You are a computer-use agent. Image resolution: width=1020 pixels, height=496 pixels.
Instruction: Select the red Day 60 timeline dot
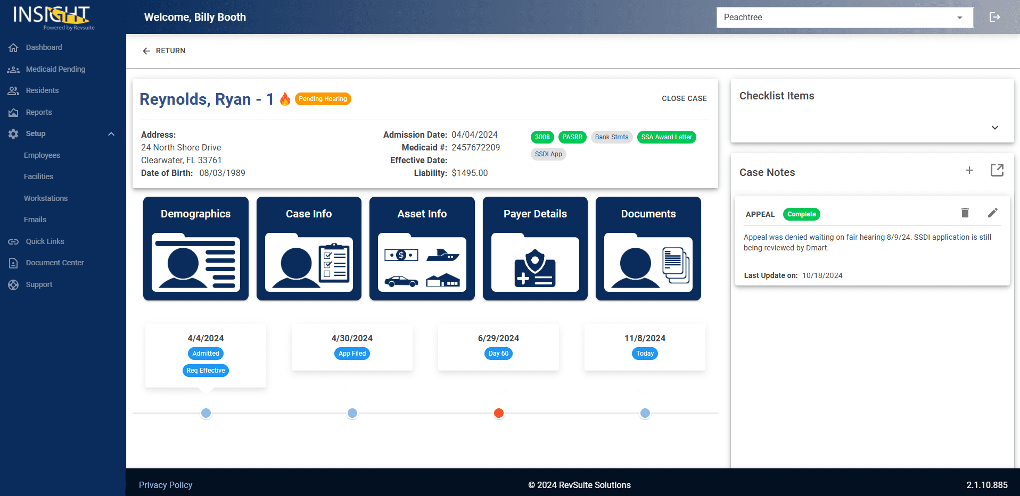498,413
